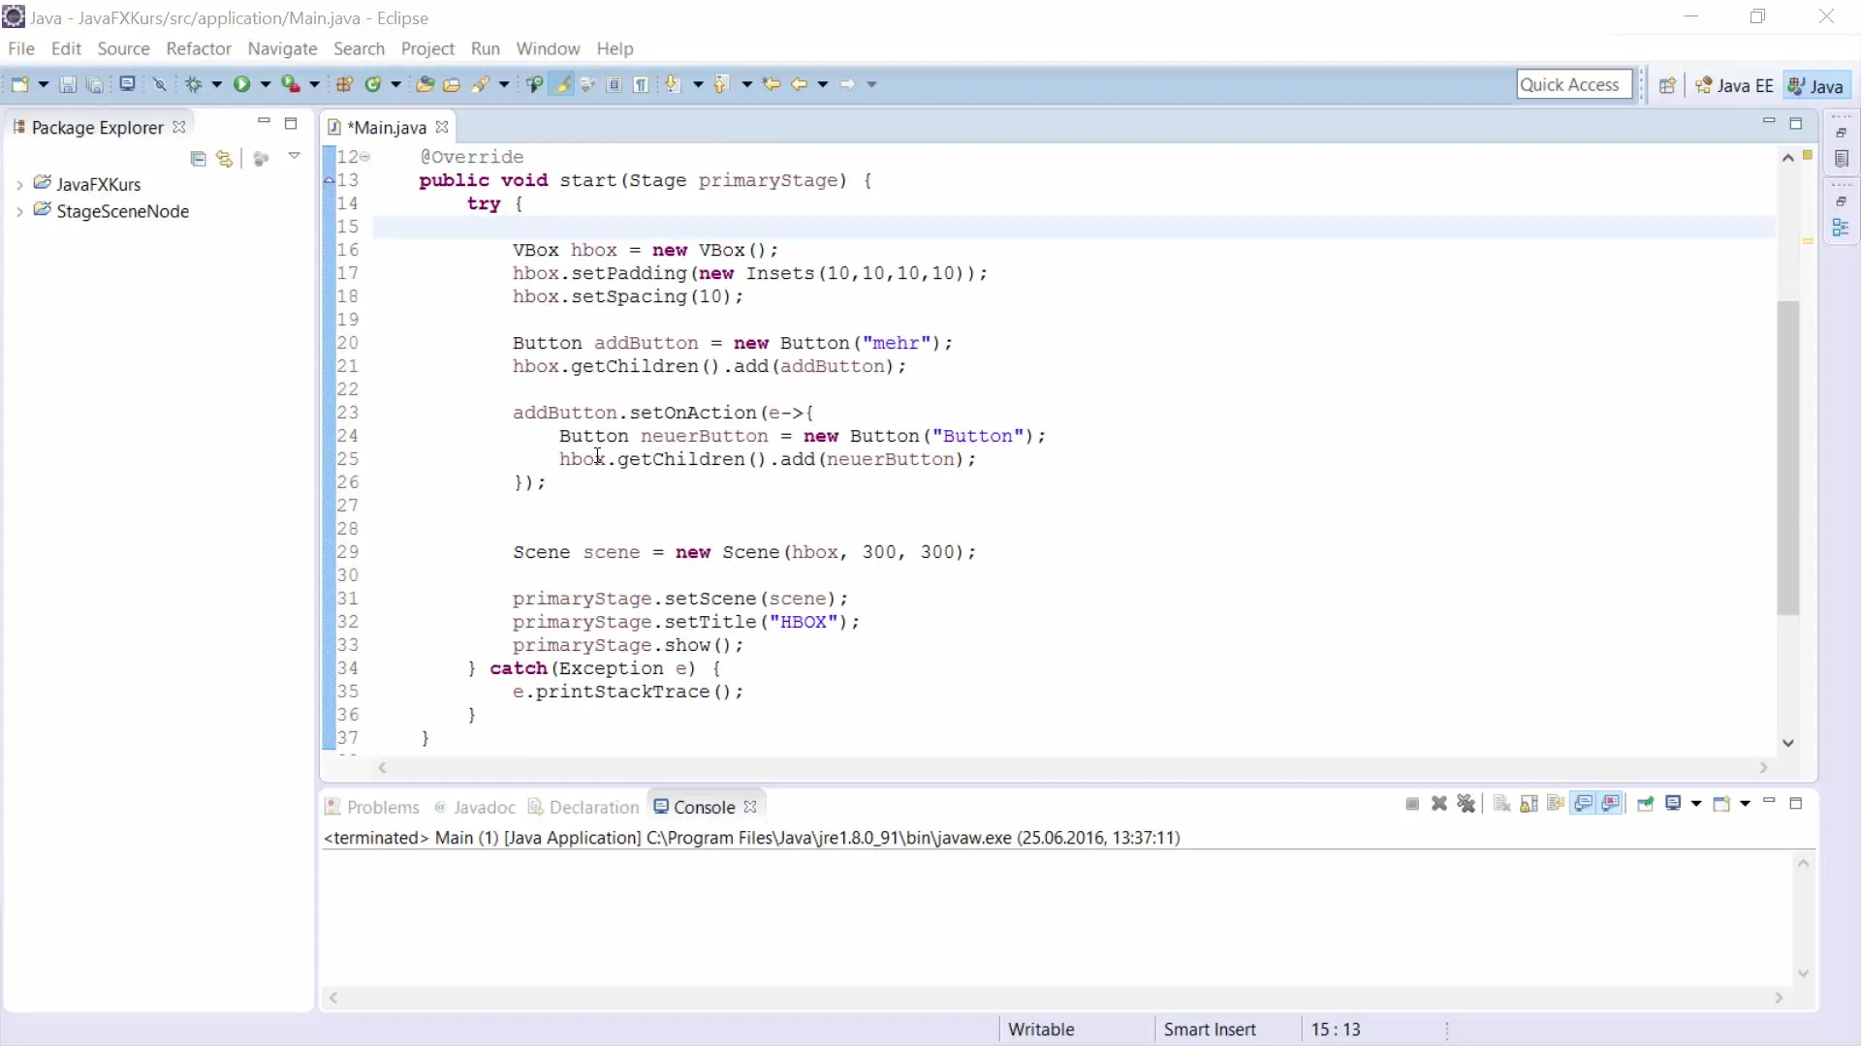The width and height of the screenshot is (1861, 1046).
Task: Open the Navigate menu
Action: 282,48
